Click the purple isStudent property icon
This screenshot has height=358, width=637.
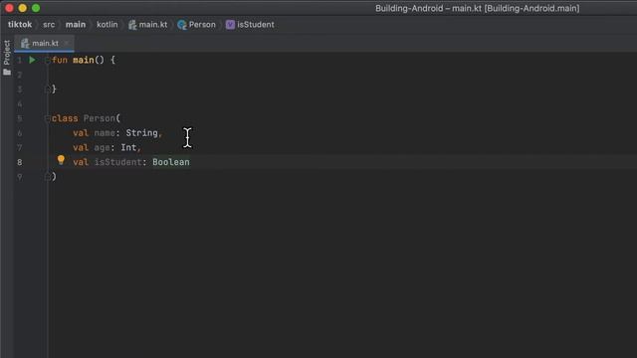click(x=230, y=25)
